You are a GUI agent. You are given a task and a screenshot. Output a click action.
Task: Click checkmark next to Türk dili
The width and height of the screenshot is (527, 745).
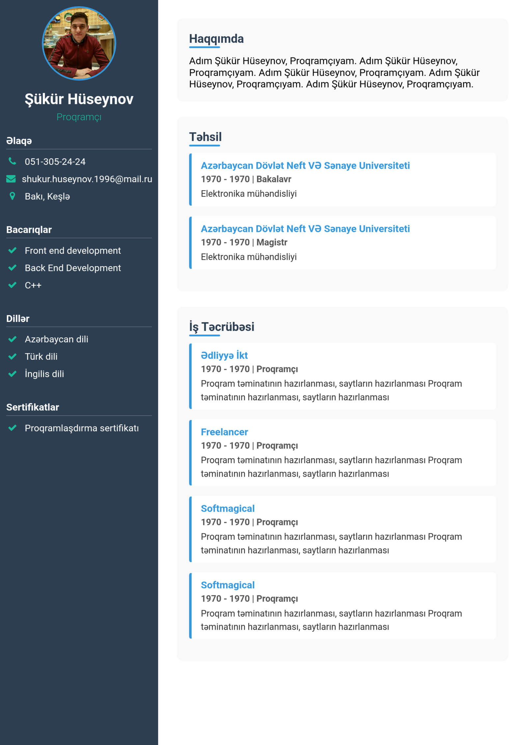pos(12,356)
